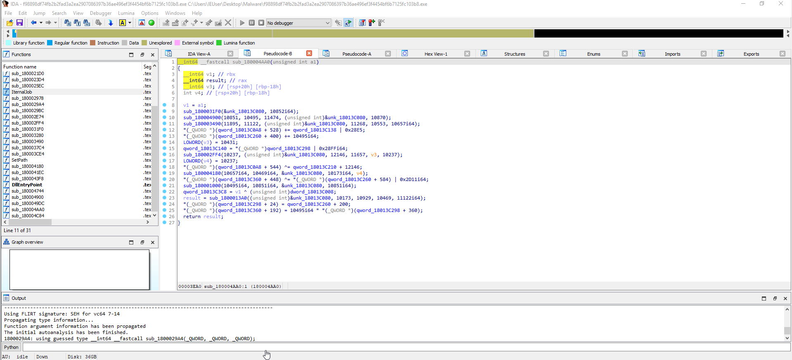This screenshot has width=792, height=360.
Task: Close the Output panel
Action: click(785, 299)
